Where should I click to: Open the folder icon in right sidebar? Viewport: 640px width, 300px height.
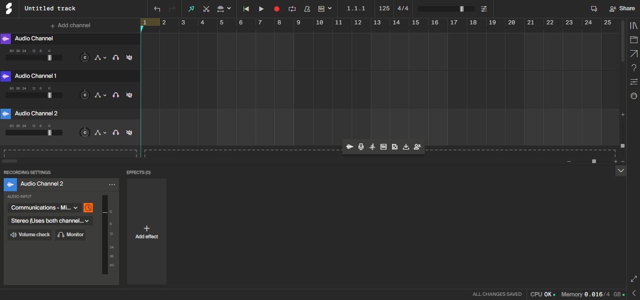(x=633, y=39)
